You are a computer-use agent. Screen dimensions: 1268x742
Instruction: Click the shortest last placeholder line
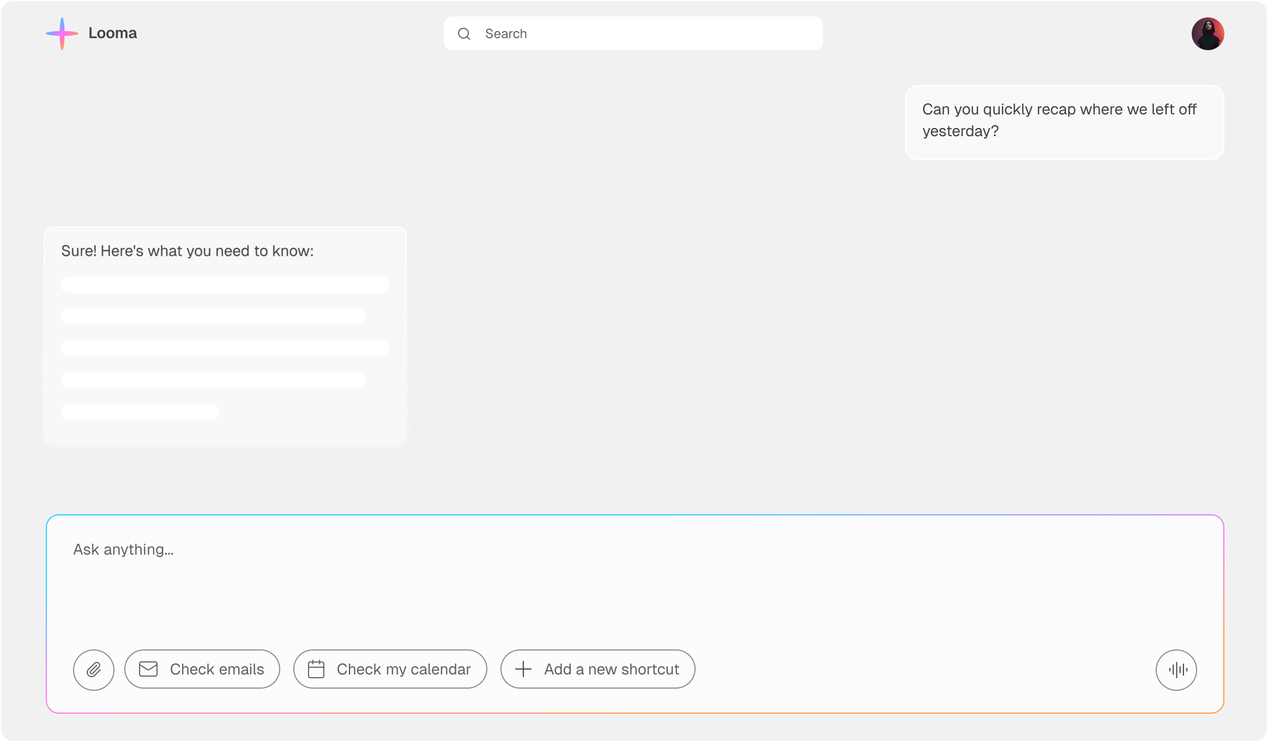pos(140,411)
